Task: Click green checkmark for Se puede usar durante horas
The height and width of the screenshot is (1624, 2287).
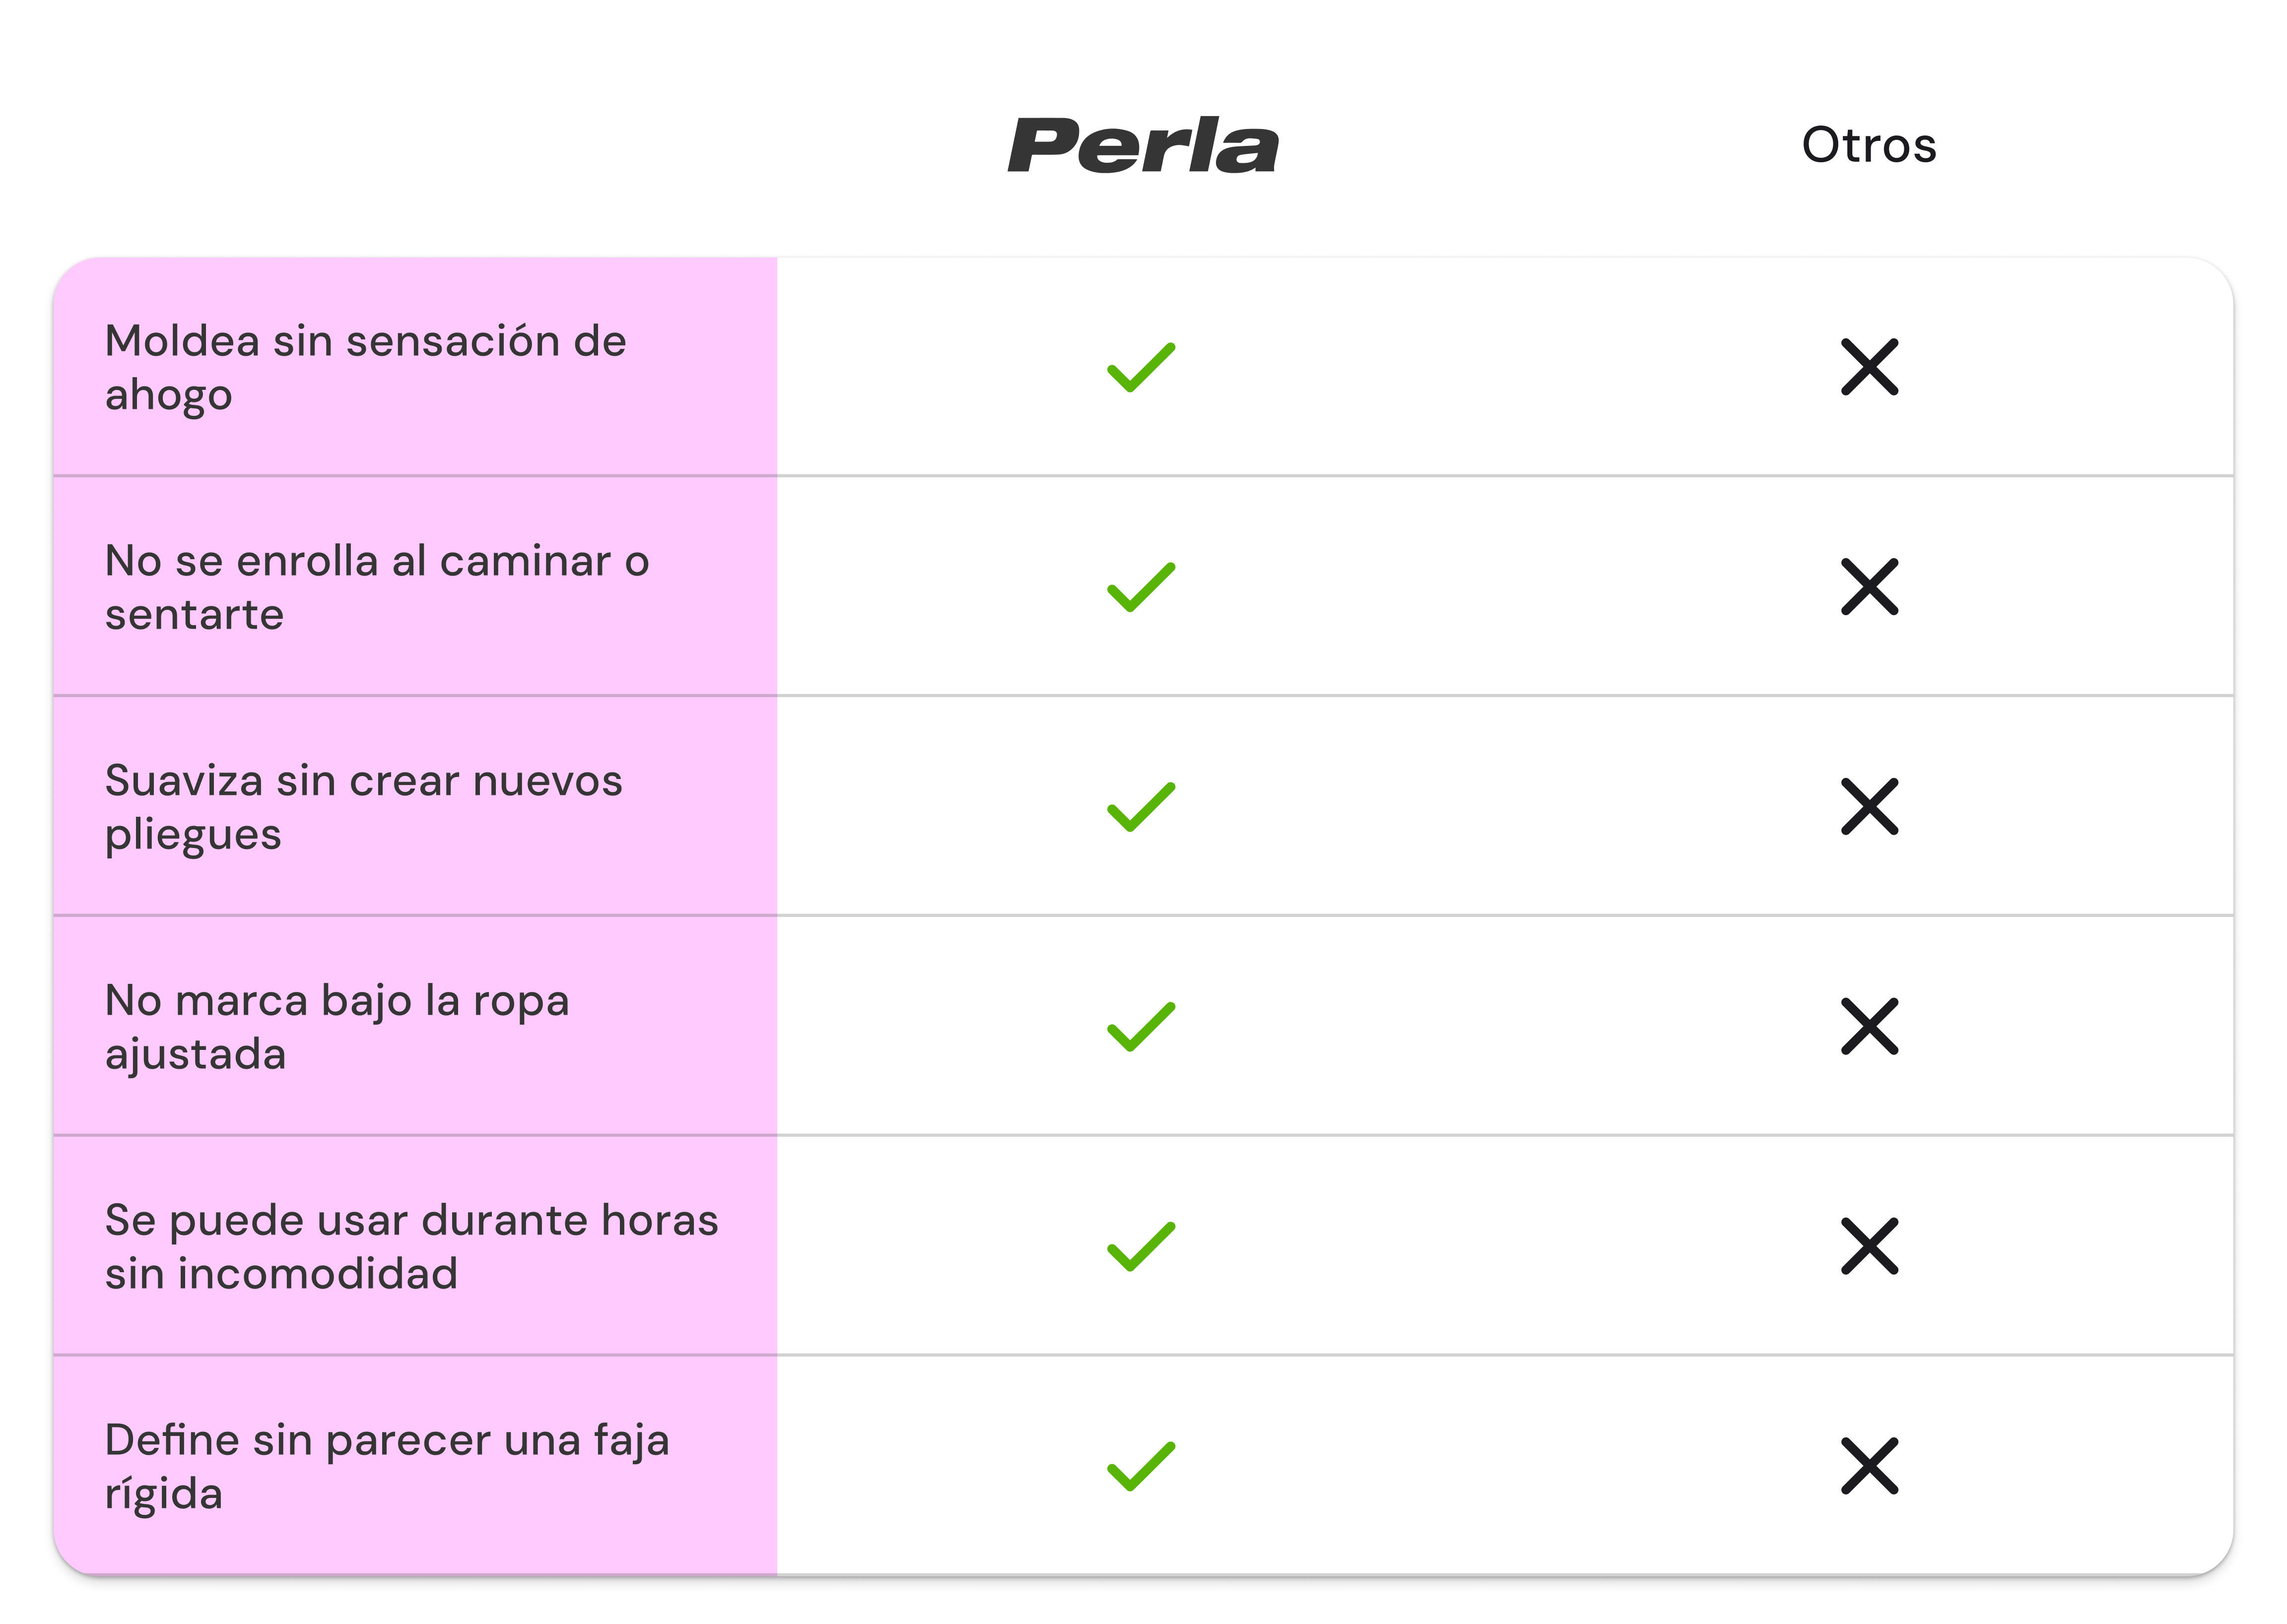Action: click(1140, 1248)
